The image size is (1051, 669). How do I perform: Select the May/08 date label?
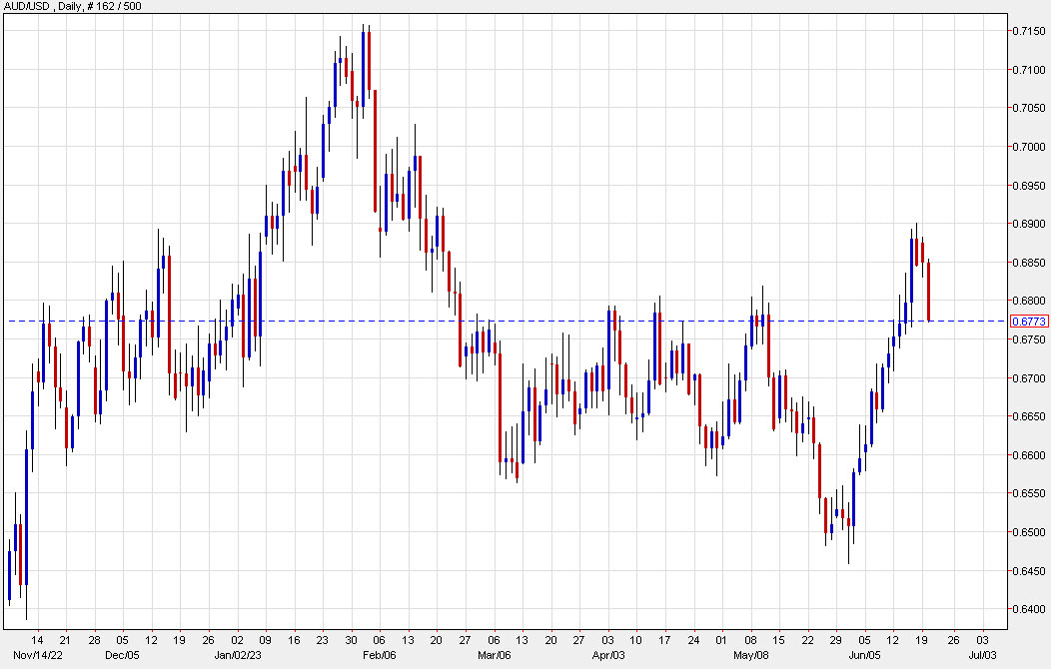coord(748,657)
